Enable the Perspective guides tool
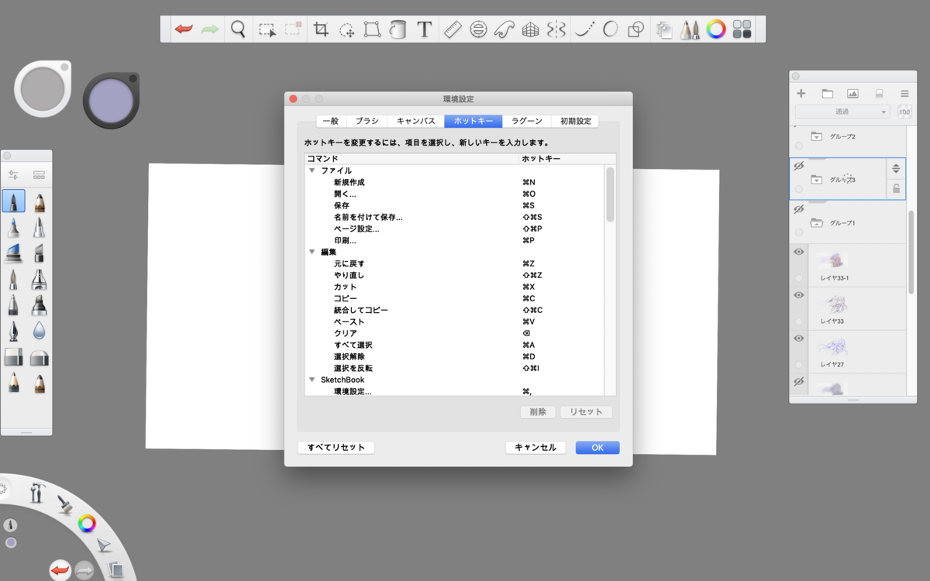Viewport: 930px width, 581px height. click(530, 29)
